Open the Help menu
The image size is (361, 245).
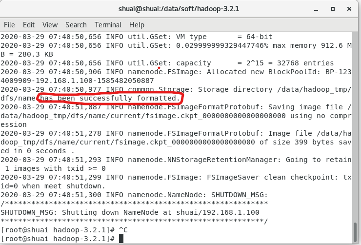point(137,24)
